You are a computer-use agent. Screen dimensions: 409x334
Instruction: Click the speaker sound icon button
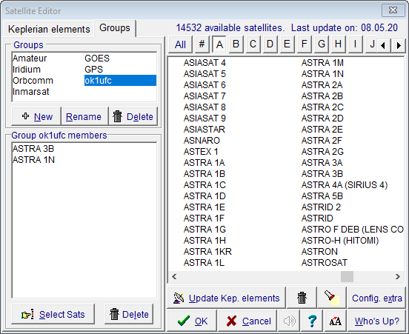pyautogui.click(x=289, y=321)
